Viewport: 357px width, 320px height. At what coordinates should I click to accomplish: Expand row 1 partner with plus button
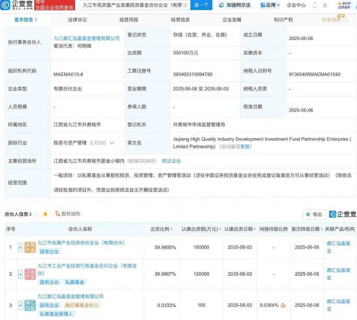(20, 247)
